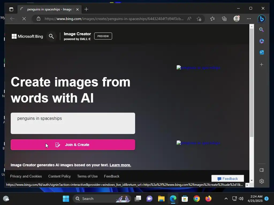
Task: Click the page scrollbar up arrow
Action: pos(252,26)
